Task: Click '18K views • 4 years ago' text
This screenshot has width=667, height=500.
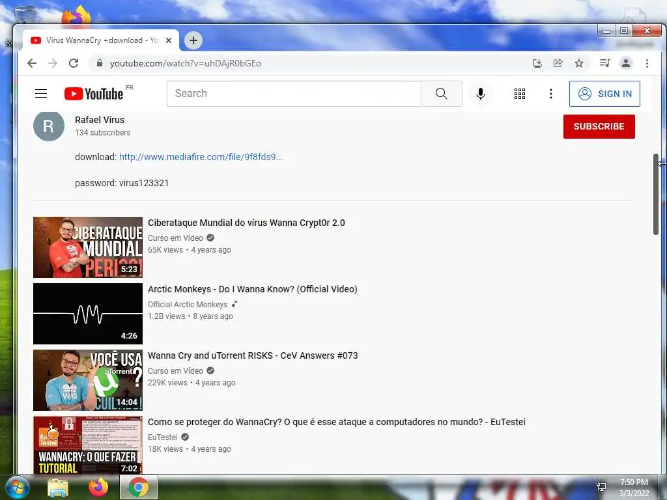Action: [190, 449]
